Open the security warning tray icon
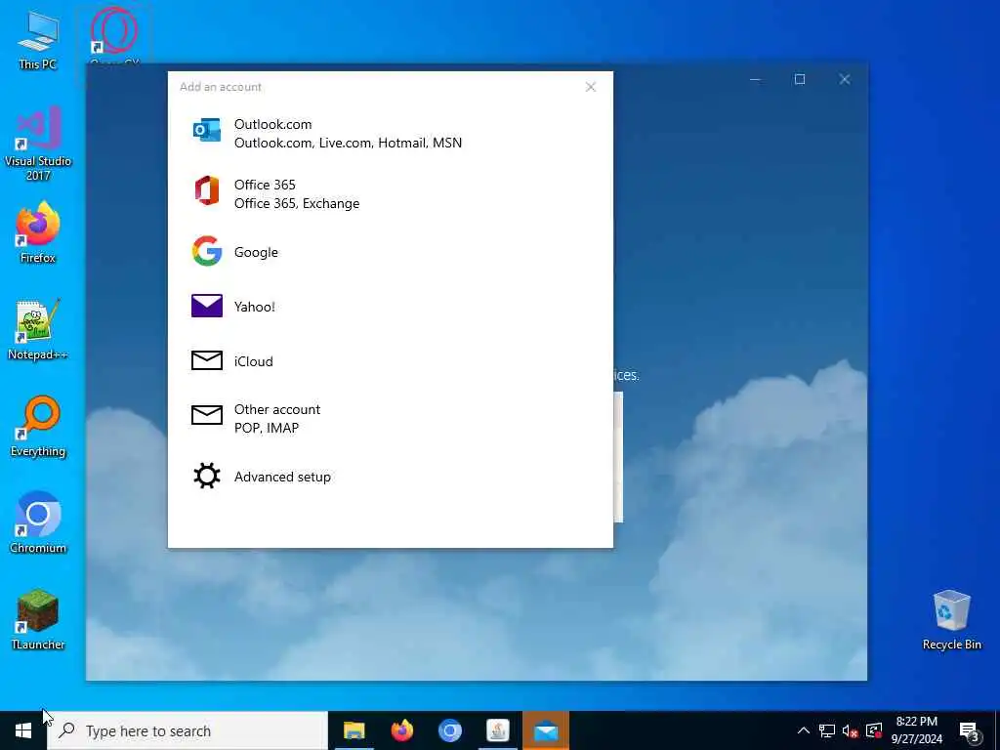 (874, 730)
